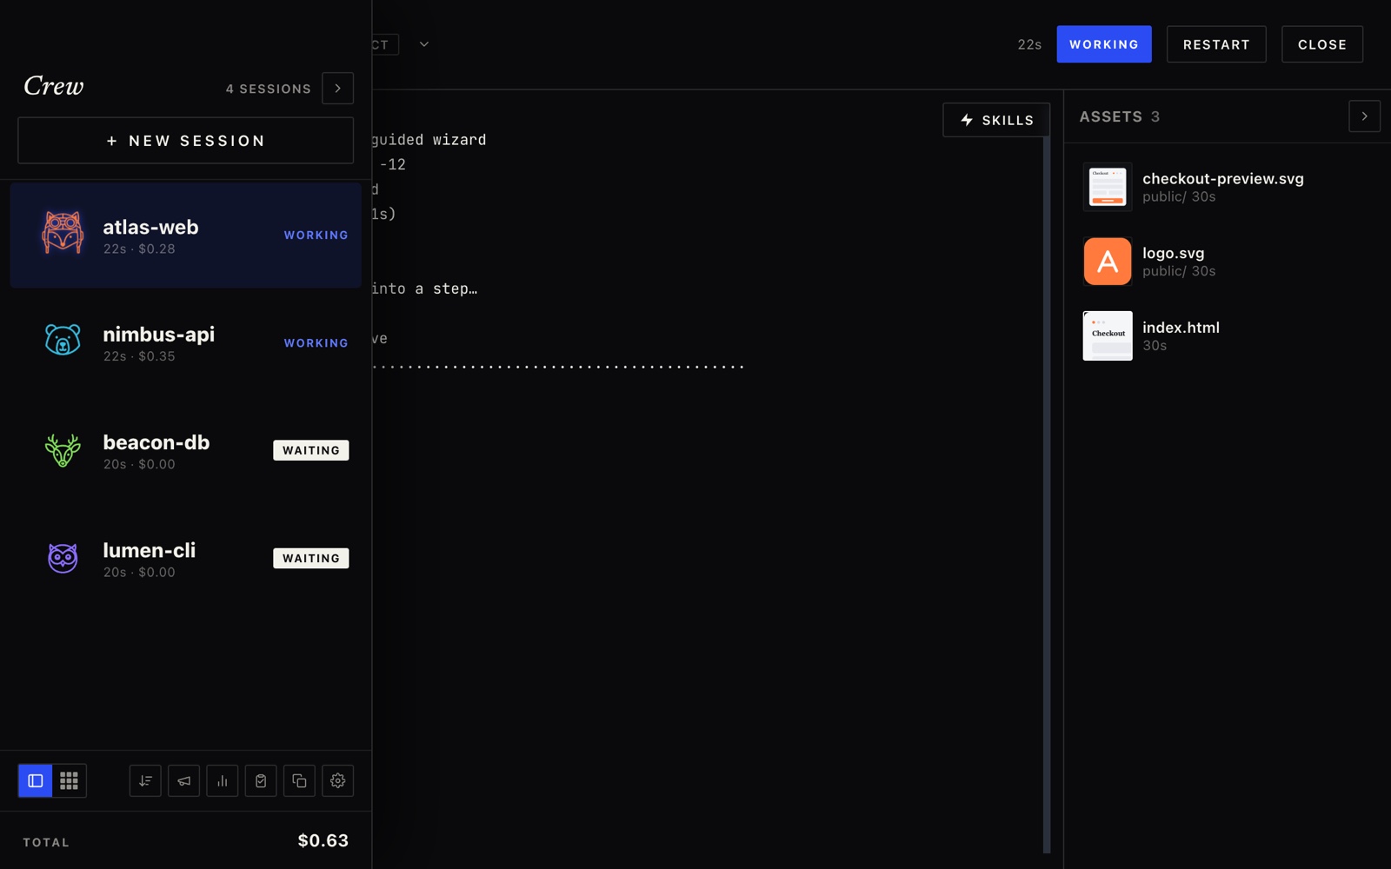The image size is (1391, 869).
Task: Collapse sidebar using chevron beside 4 Sessions
Action: (x=338, y=89)
